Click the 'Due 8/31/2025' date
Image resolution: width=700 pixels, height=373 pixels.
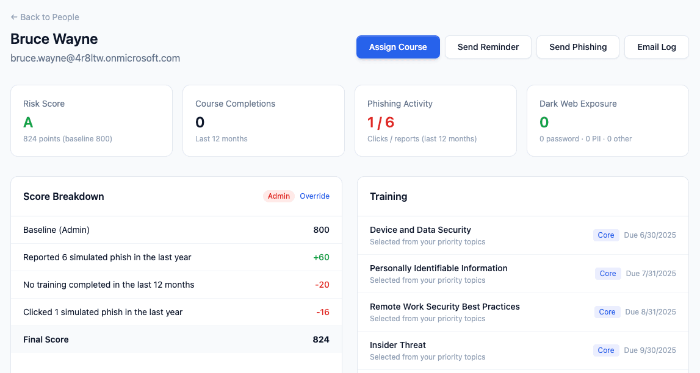coord(651,312)
